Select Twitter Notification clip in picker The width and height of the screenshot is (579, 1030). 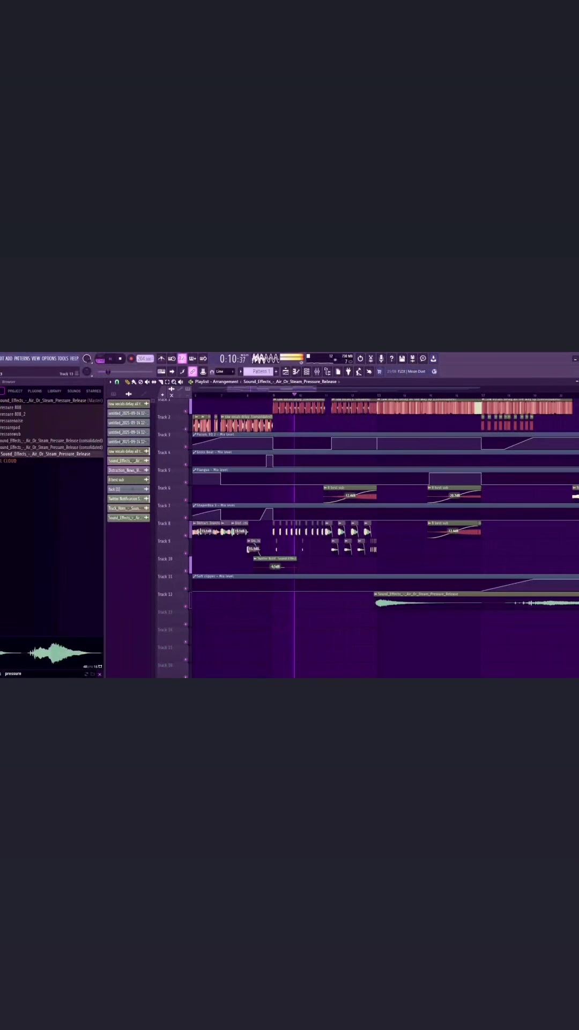(x=129, y=499)
